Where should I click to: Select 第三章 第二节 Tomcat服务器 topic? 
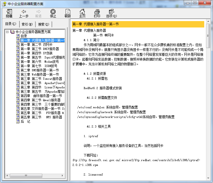[x=41, y=79]
